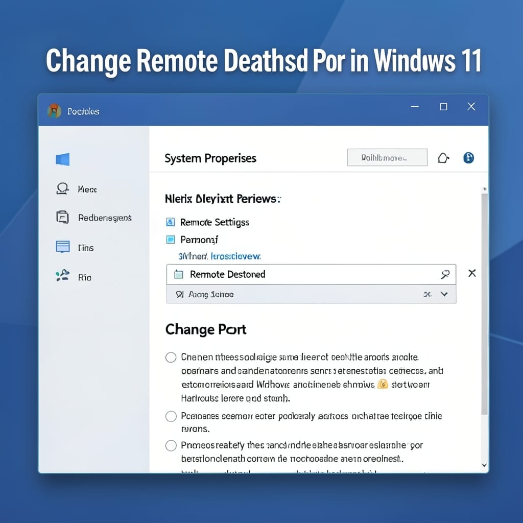
Task: Click the Change Port heading
Action: coord(206,329)
